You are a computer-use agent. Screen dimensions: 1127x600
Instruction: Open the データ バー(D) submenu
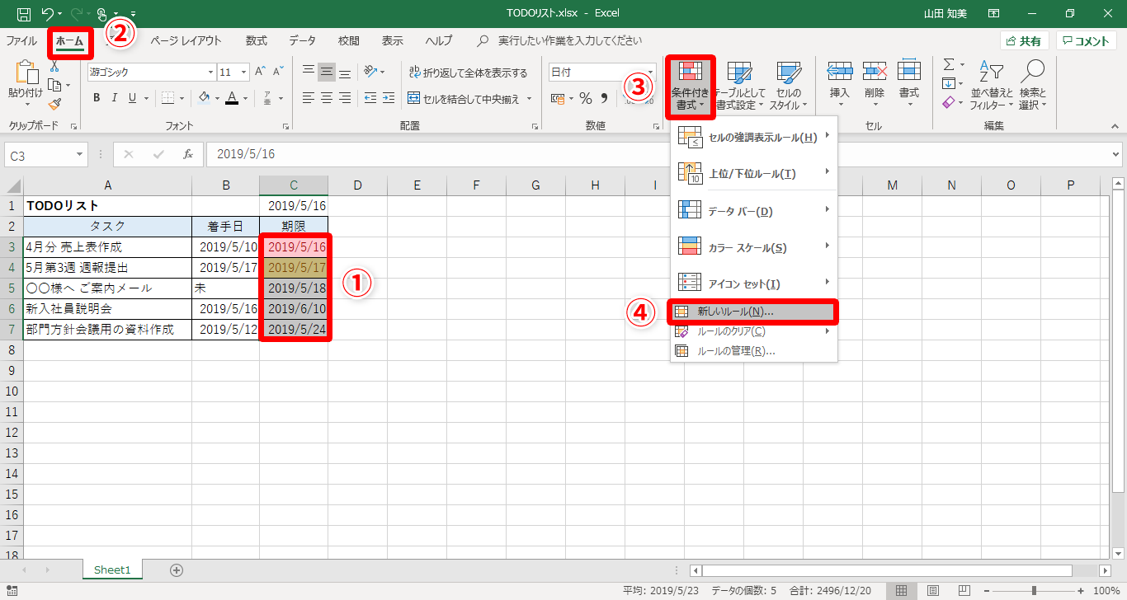(753, 211)
